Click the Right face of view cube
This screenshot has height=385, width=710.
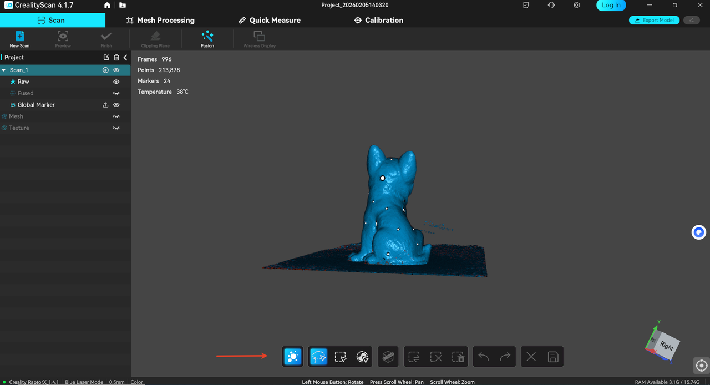point(666,347)
